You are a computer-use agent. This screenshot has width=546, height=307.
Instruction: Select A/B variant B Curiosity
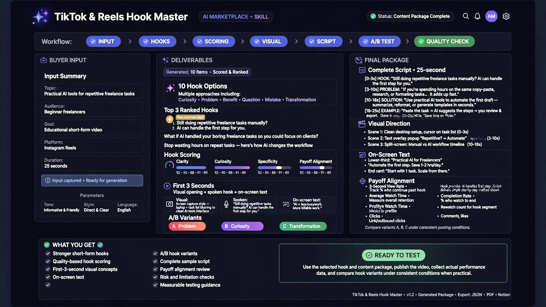pos(242,226)
